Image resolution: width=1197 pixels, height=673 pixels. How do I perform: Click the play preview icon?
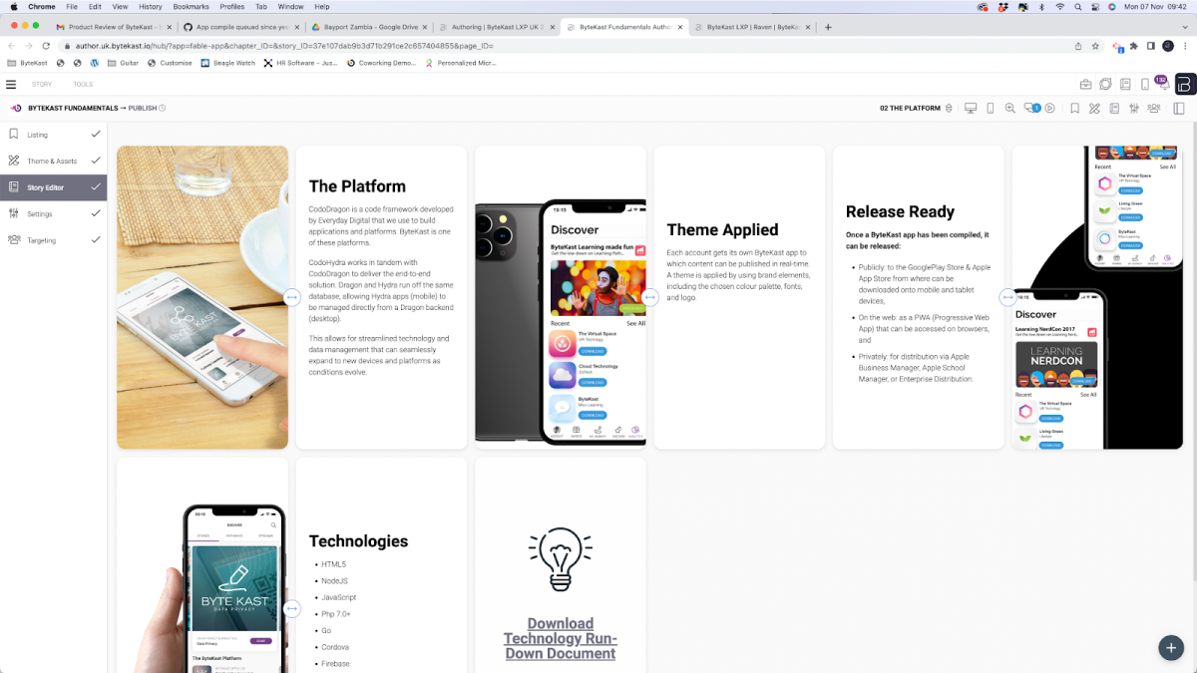[1049, 108]
